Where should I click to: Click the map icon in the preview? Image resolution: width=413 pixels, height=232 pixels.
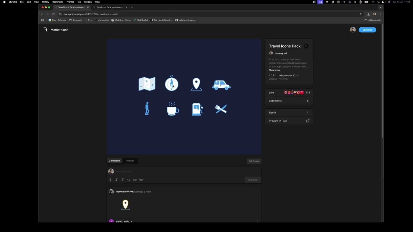[147, 84]
